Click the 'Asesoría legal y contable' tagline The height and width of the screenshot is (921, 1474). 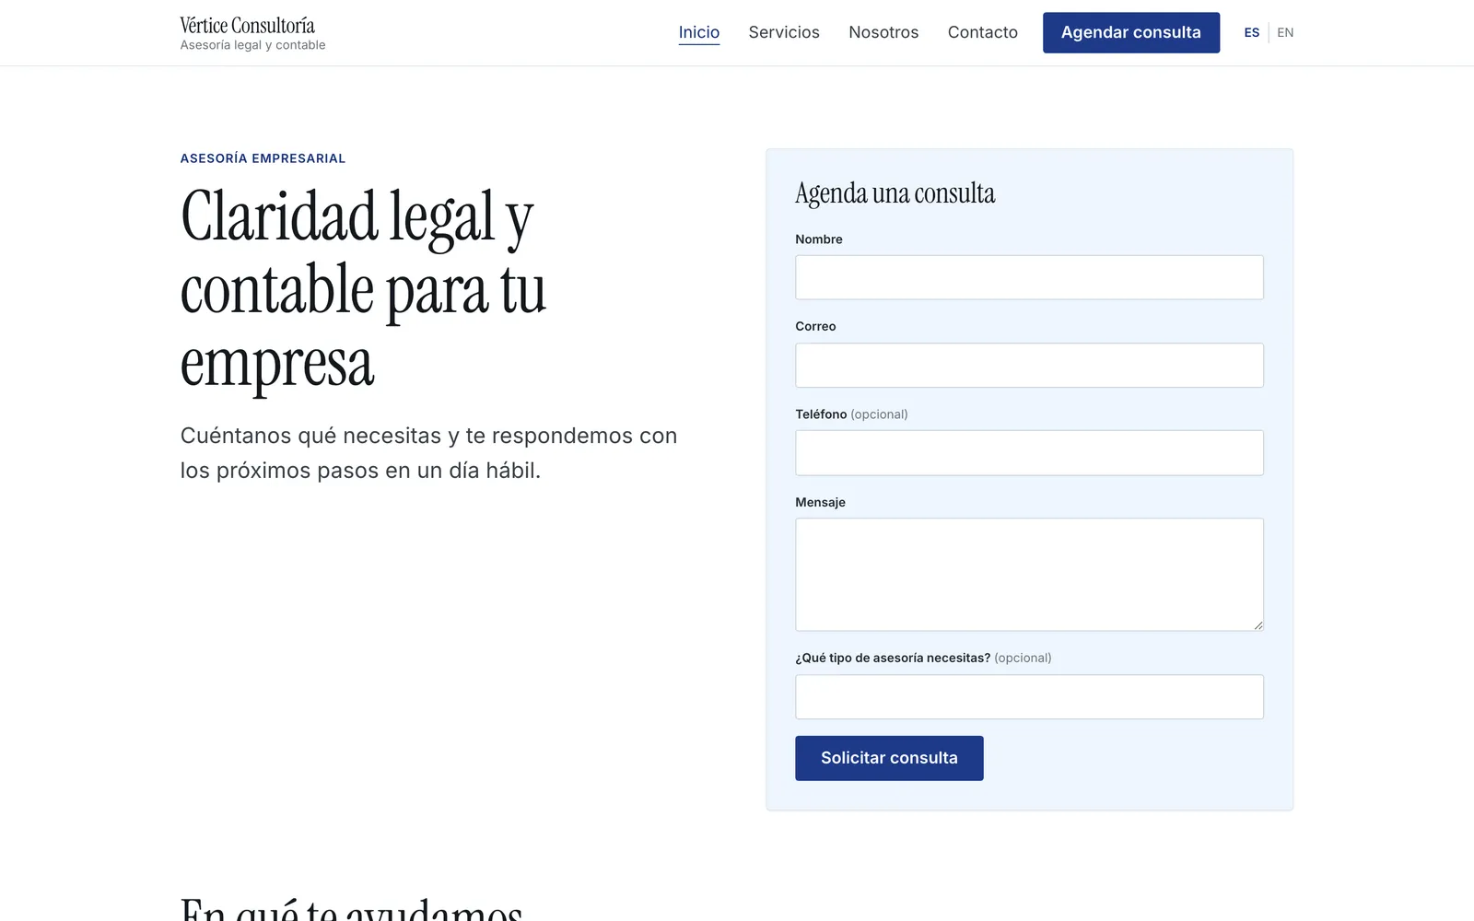tap(252, 45)
